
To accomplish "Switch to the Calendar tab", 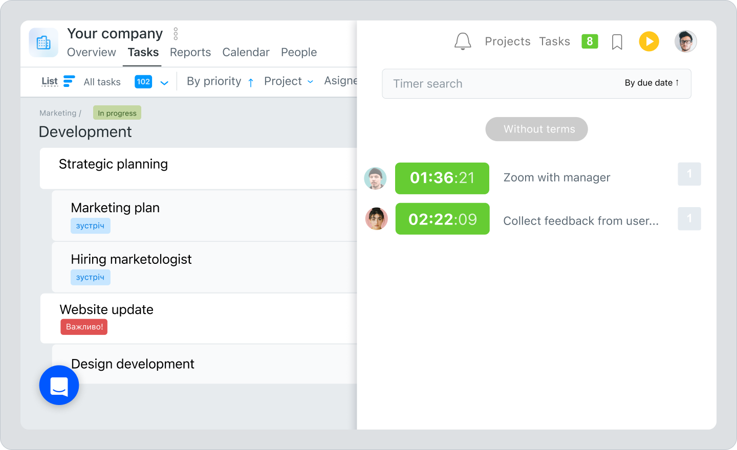I will [x=246, y=52].
